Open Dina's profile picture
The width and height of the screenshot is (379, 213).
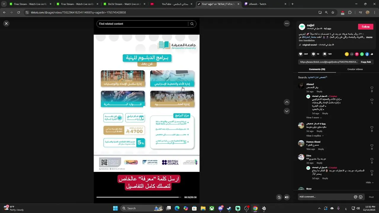pyautogui.click(x=301, y=157)
